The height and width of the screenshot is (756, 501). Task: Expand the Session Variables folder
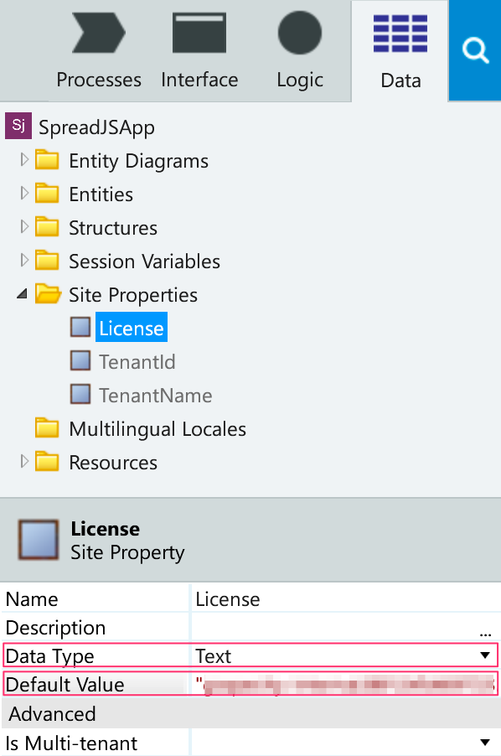click(24, 261)
